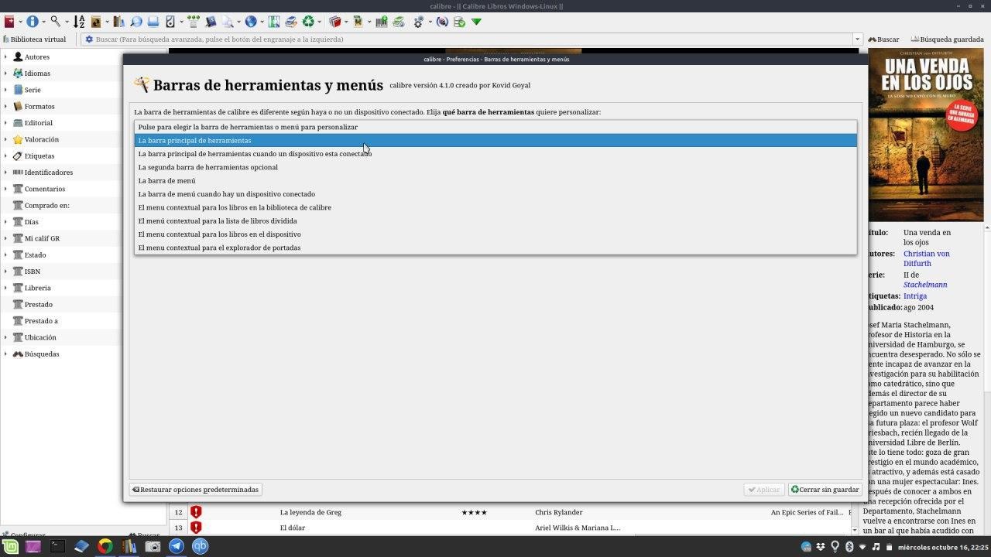This screenshot has height=557, width=991.
Task: Click the green recycle Remove books icon
Action: 308,22
